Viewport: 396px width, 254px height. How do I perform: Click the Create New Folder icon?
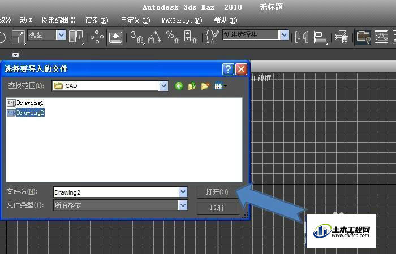[205, 86]
